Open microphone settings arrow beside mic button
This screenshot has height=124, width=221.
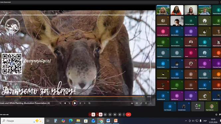(x=90, y=115)
